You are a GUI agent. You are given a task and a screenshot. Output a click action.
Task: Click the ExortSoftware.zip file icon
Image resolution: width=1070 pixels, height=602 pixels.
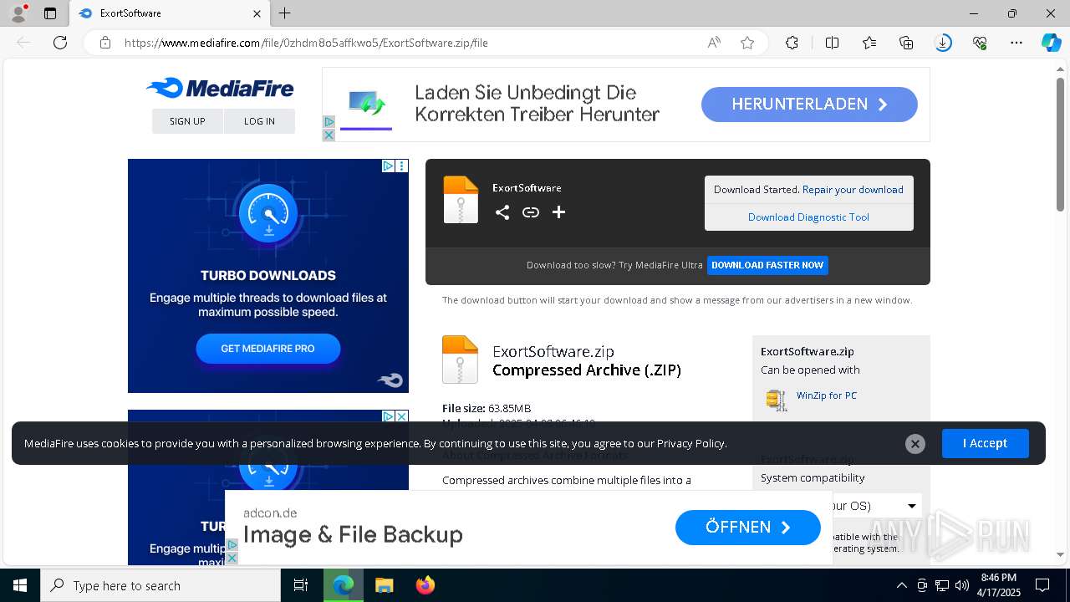coord(460,360)
